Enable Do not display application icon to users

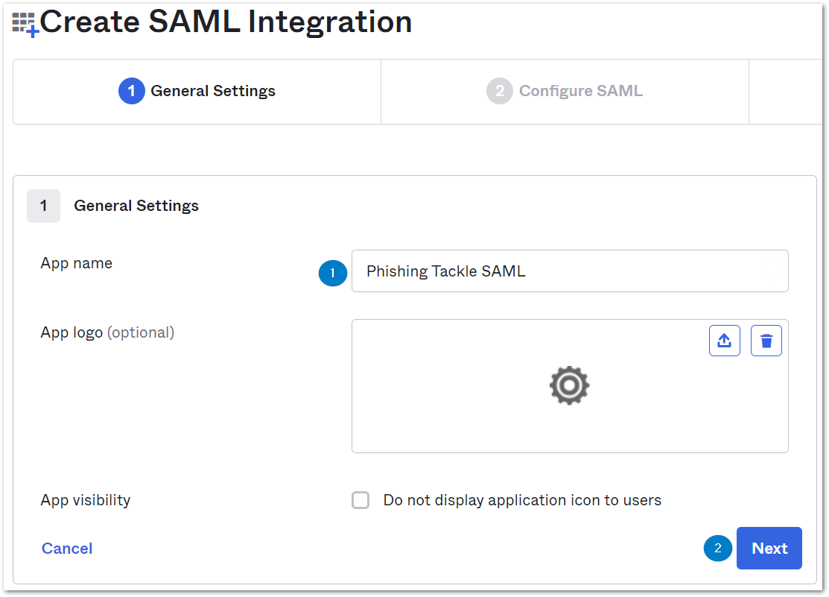[x=360, y=500]
